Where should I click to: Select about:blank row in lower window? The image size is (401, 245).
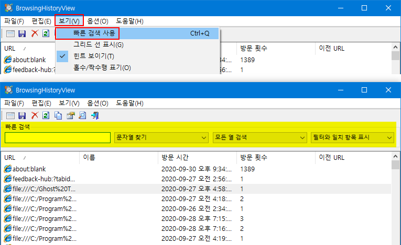point(196,169)
